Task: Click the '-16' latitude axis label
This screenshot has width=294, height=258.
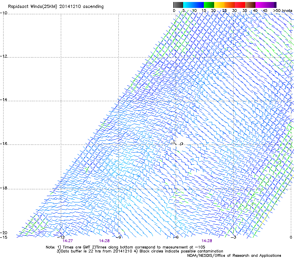Action: point(4,144)
